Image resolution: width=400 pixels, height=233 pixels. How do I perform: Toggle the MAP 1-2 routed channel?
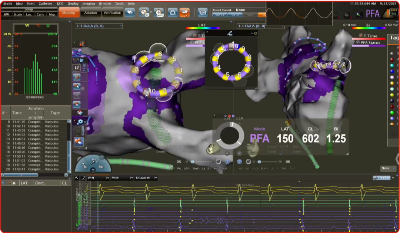[x=220, y=15]
